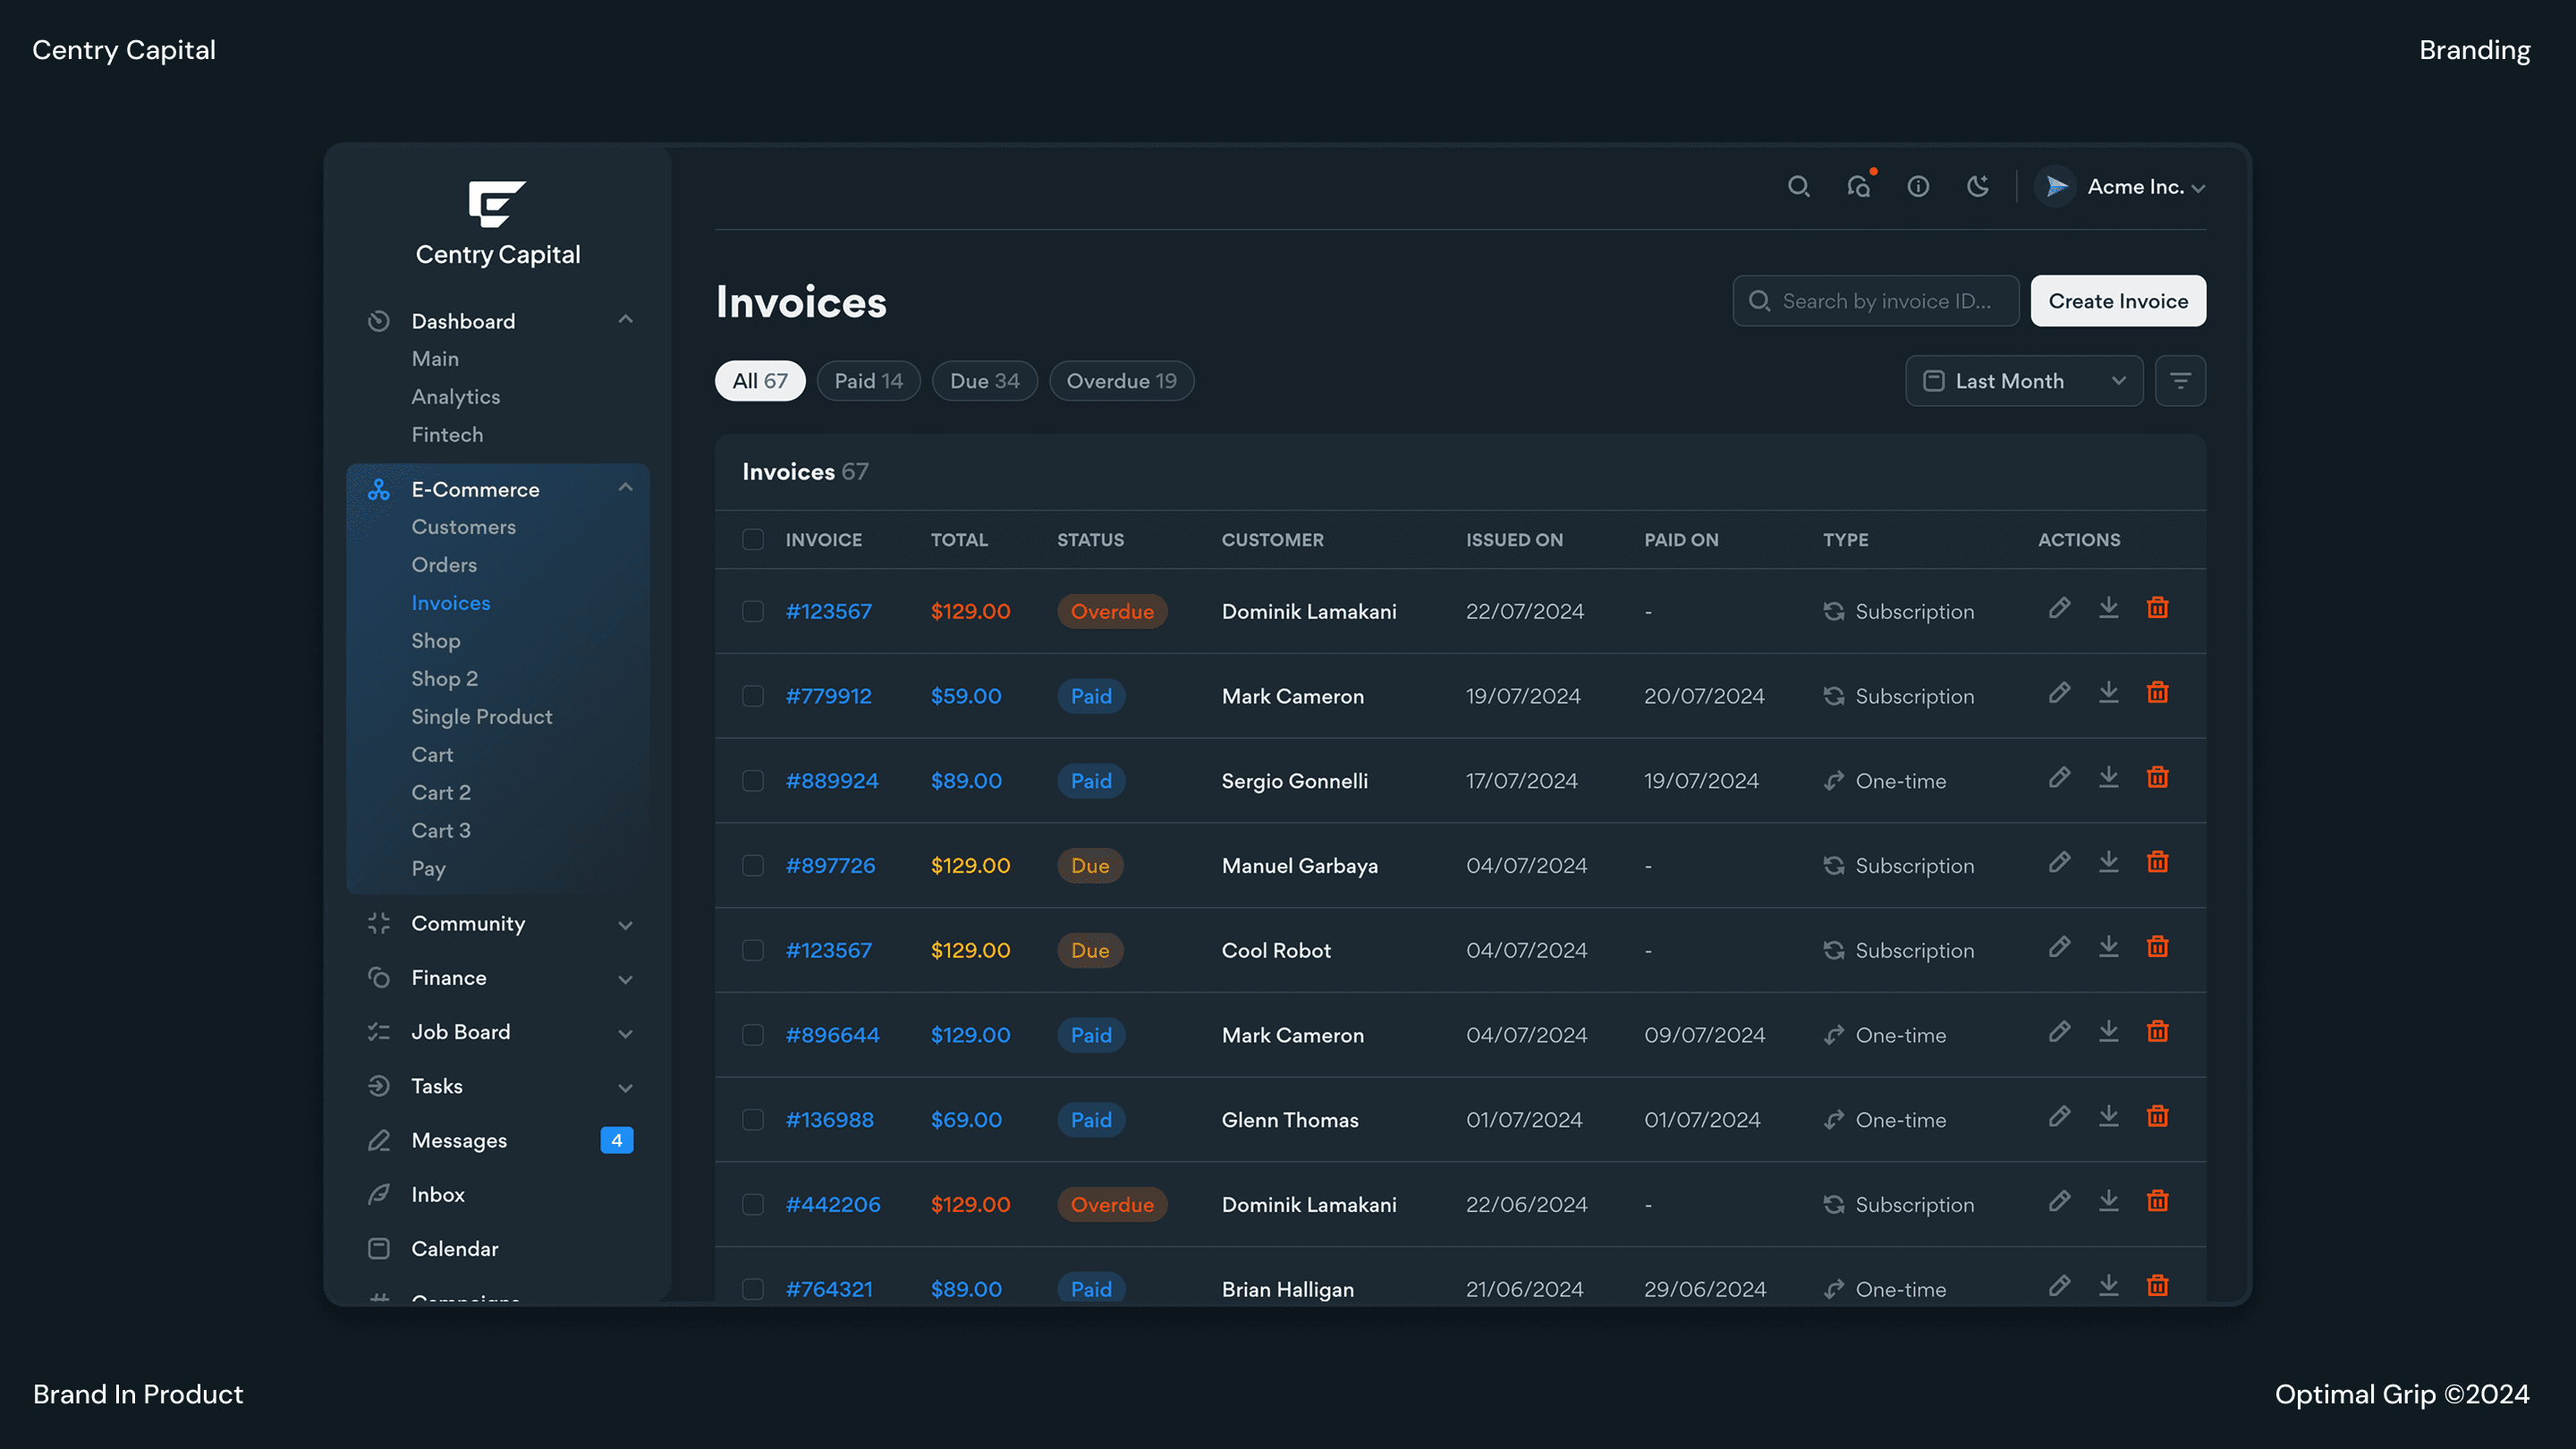Click the search icon in top bar
Image resolution: width=2576 pixels, height=1449 pixels.
pos(1798,187)
